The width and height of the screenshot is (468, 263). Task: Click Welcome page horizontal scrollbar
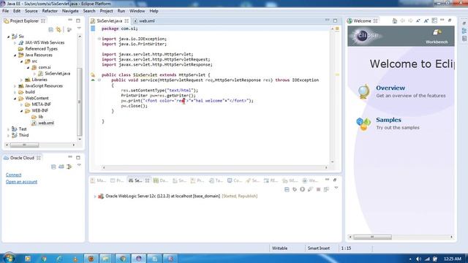tap(401, 237)
